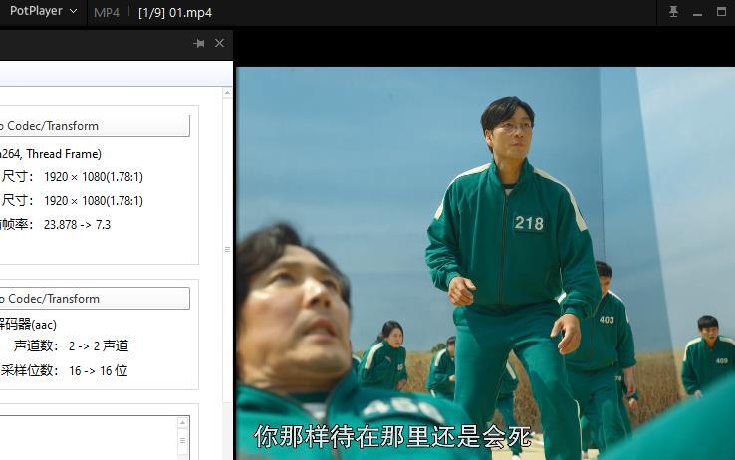Click the audio decoder (aac) text
735x460 pixels.
[x=28, y=324]
